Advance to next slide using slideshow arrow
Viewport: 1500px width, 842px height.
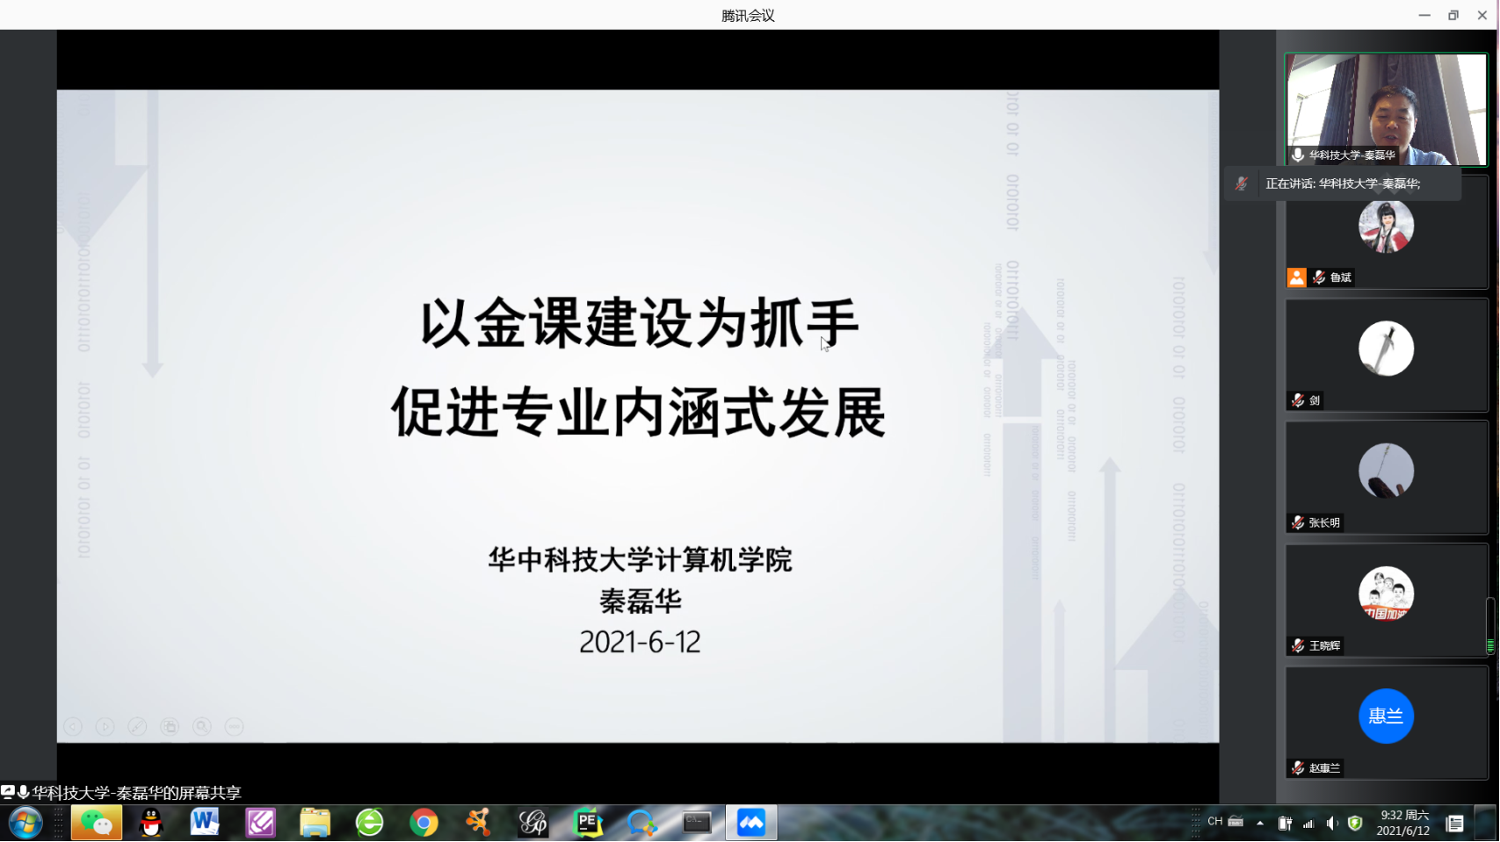[x=105, y=727]
